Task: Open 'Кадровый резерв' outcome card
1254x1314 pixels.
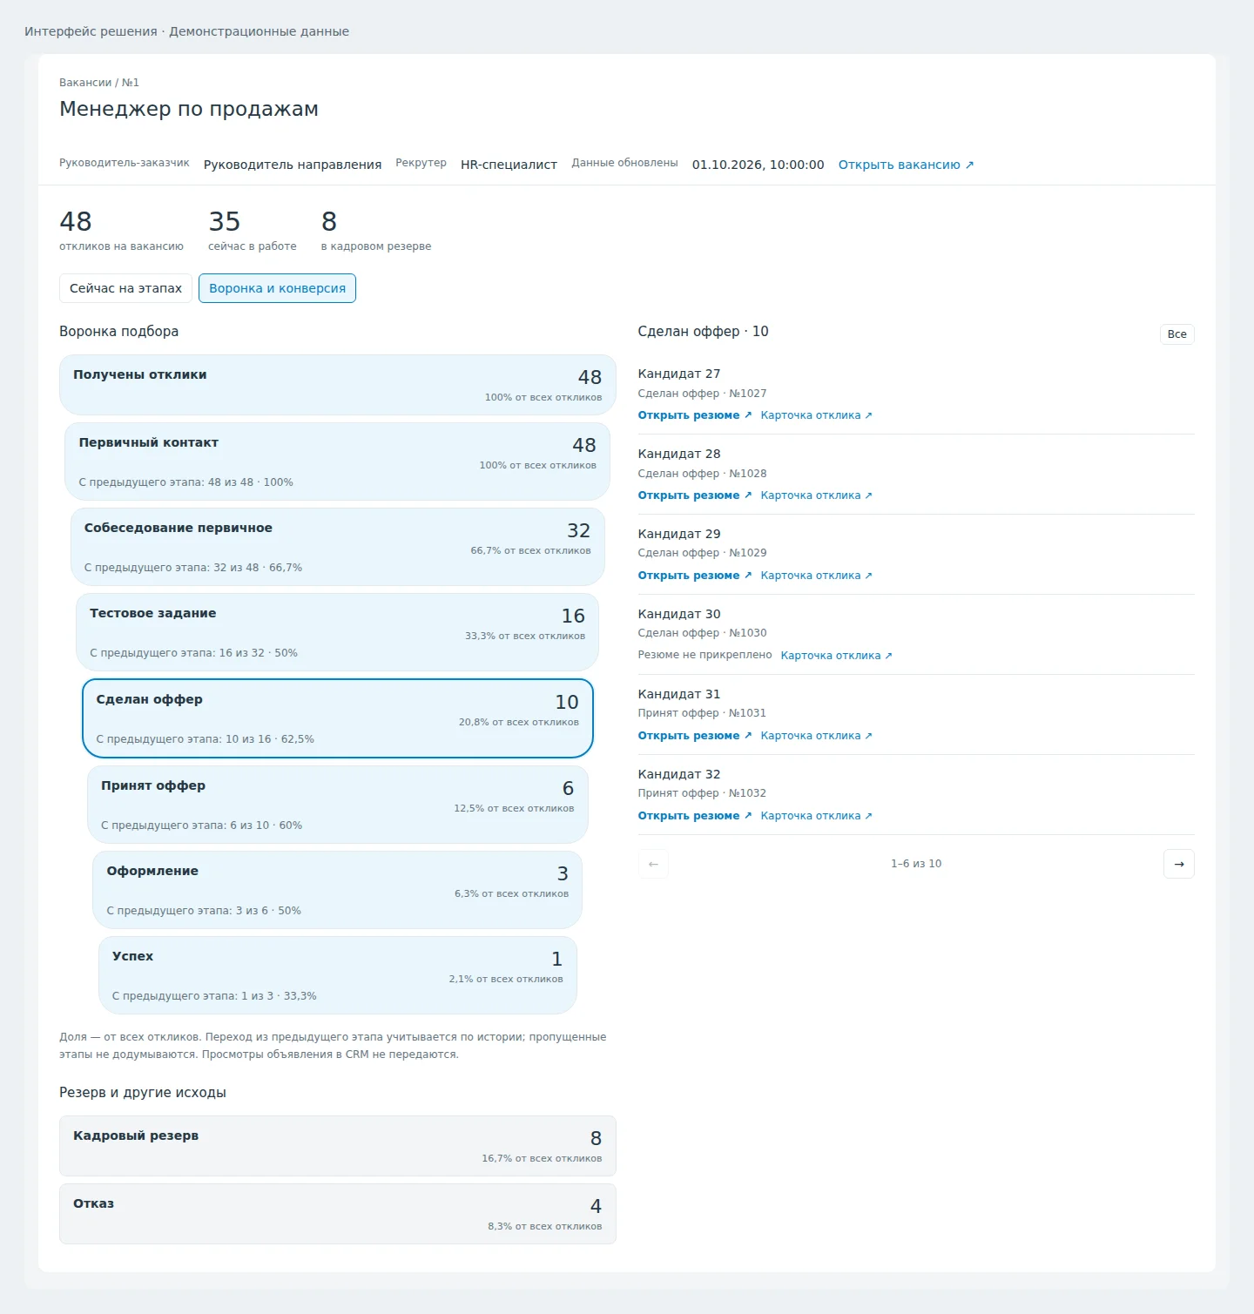Action: pyautogui.click(x=338, y=1146)
